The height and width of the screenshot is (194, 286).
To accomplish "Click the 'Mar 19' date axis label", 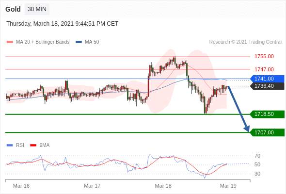I will pos(228,186).
